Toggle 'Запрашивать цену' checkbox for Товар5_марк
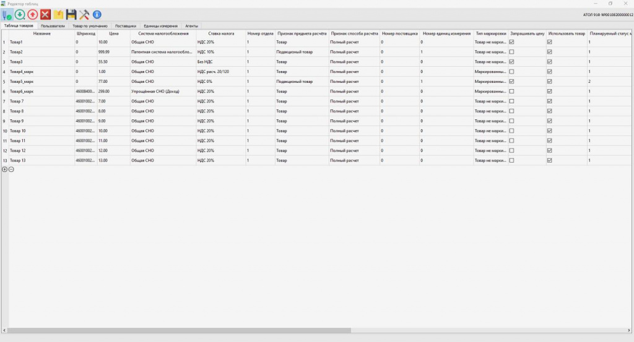Viewport: 634px width, 342px height. click(x=511, y=82)
